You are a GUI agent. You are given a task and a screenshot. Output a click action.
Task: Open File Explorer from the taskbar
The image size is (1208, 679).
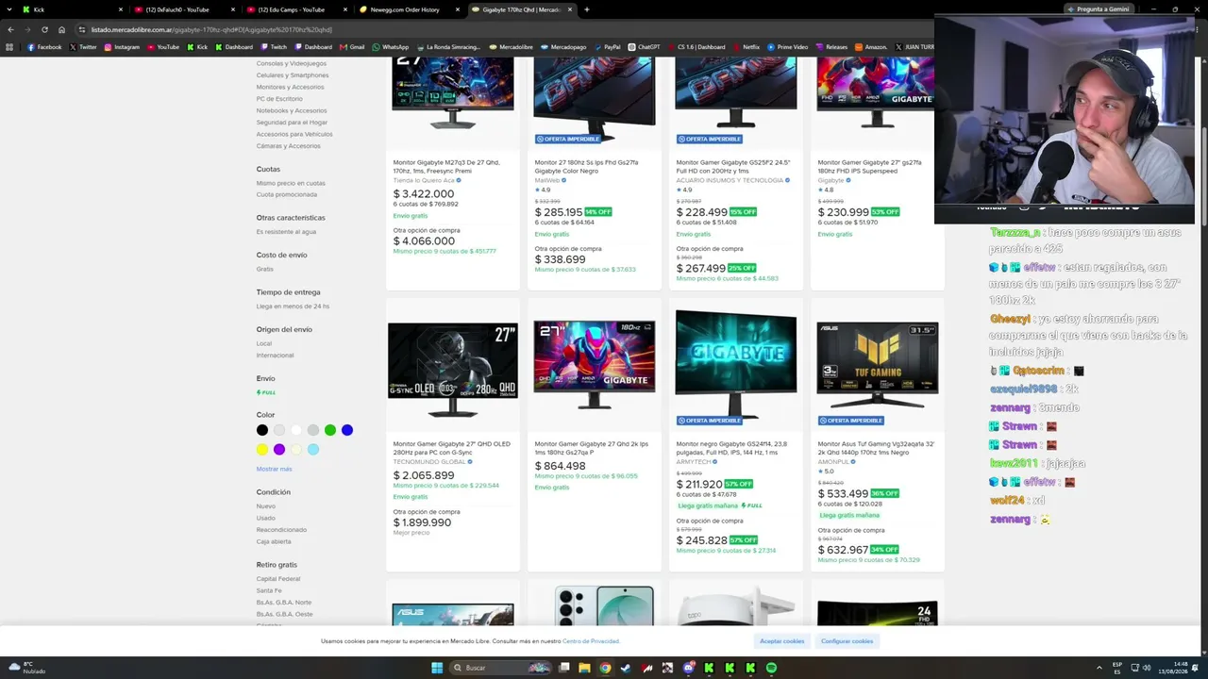pos(584,668)
